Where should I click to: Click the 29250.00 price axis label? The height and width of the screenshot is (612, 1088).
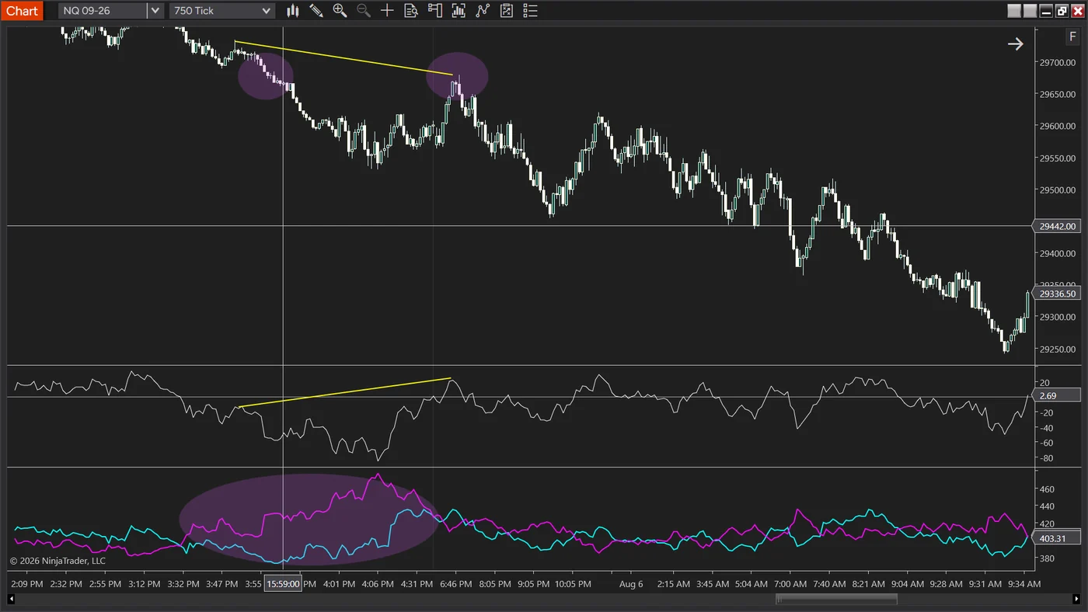pos(1058,349)
